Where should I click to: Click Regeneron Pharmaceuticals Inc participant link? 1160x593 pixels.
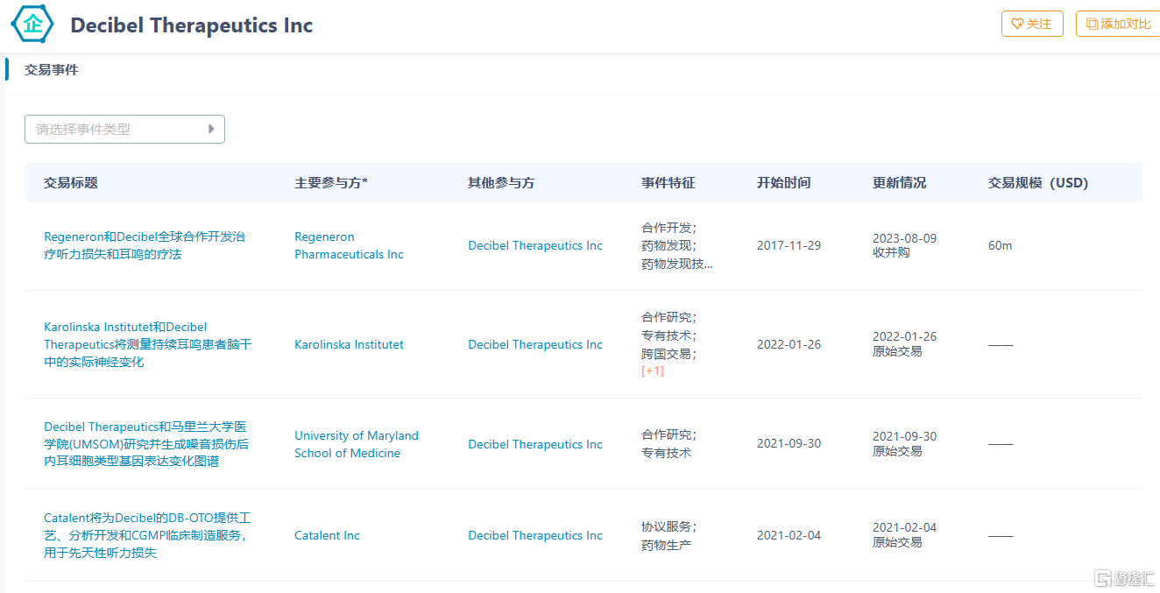(x=349, y=245)
